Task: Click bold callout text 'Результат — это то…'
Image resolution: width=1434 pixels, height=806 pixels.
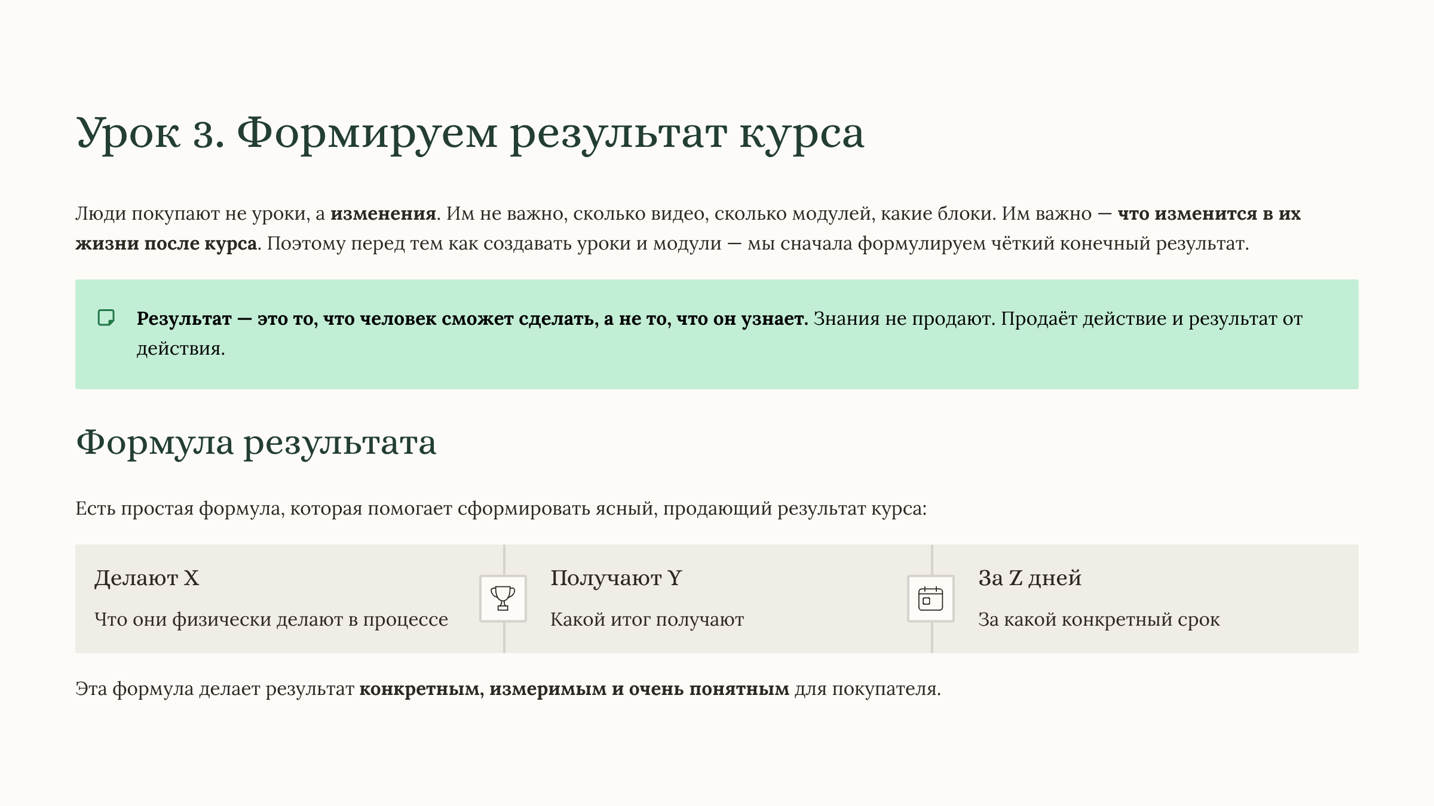Action: (x=472, y=319)
